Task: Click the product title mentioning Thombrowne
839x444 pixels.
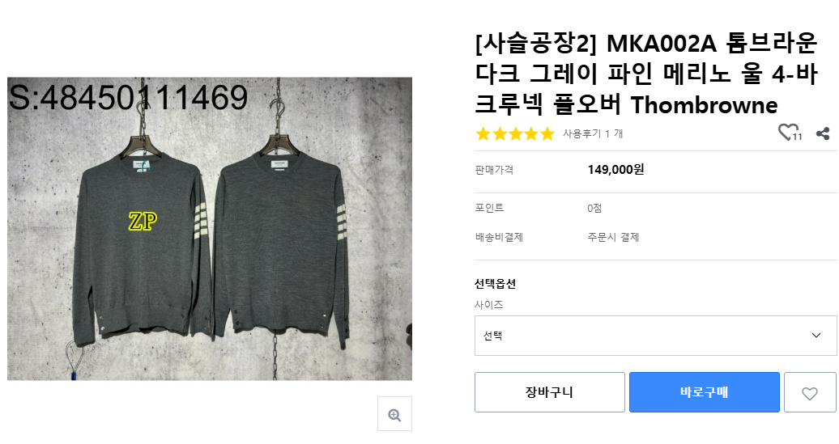Action: 645,73
